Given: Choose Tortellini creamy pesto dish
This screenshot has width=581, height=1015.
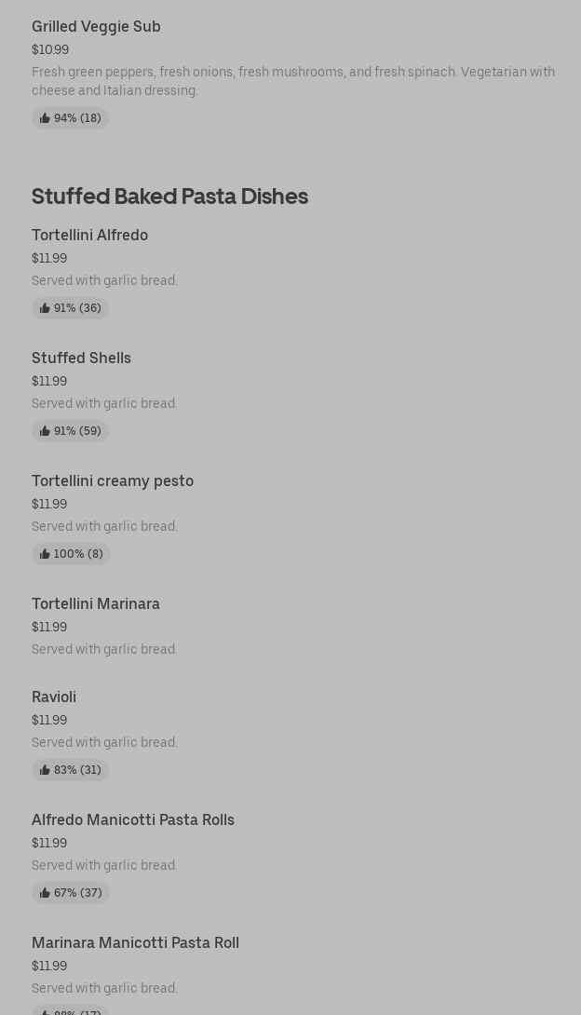Looking at the screenshot, I should [x=113, y=481].
